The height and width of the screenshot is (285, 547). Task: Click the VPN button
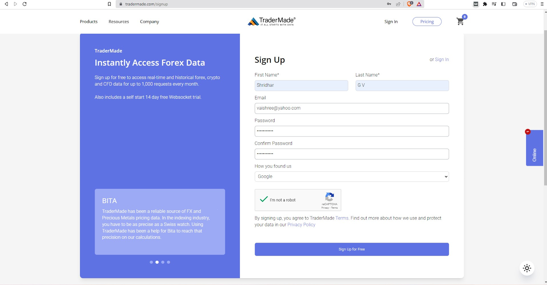pos(530,4)
